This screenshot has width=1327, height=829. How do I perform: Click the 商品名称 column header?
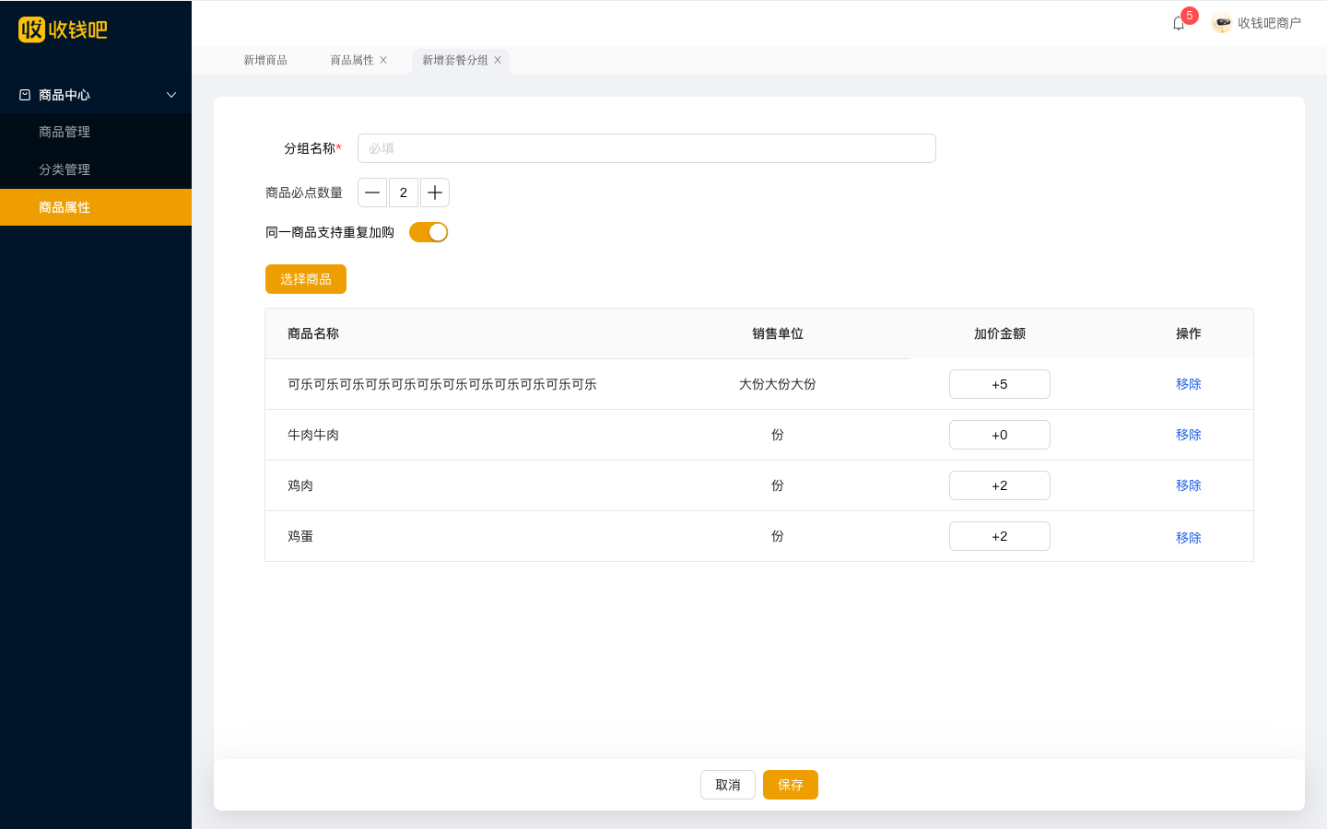coord(313,333)
